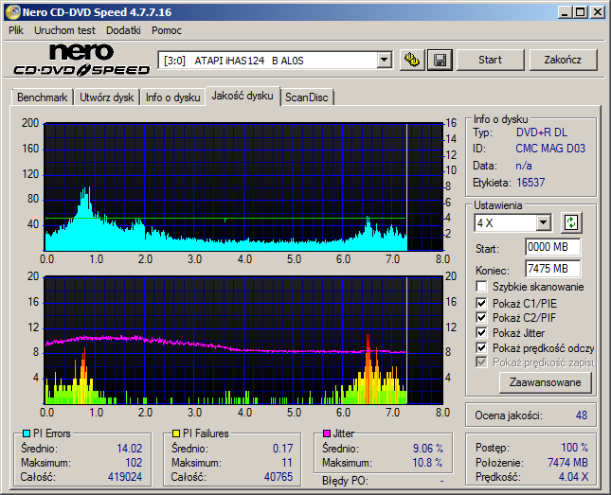Screen dimensions: 611x495
Task: Click the cyan PI Errors legend swatch
Action: tap(27, 433)
